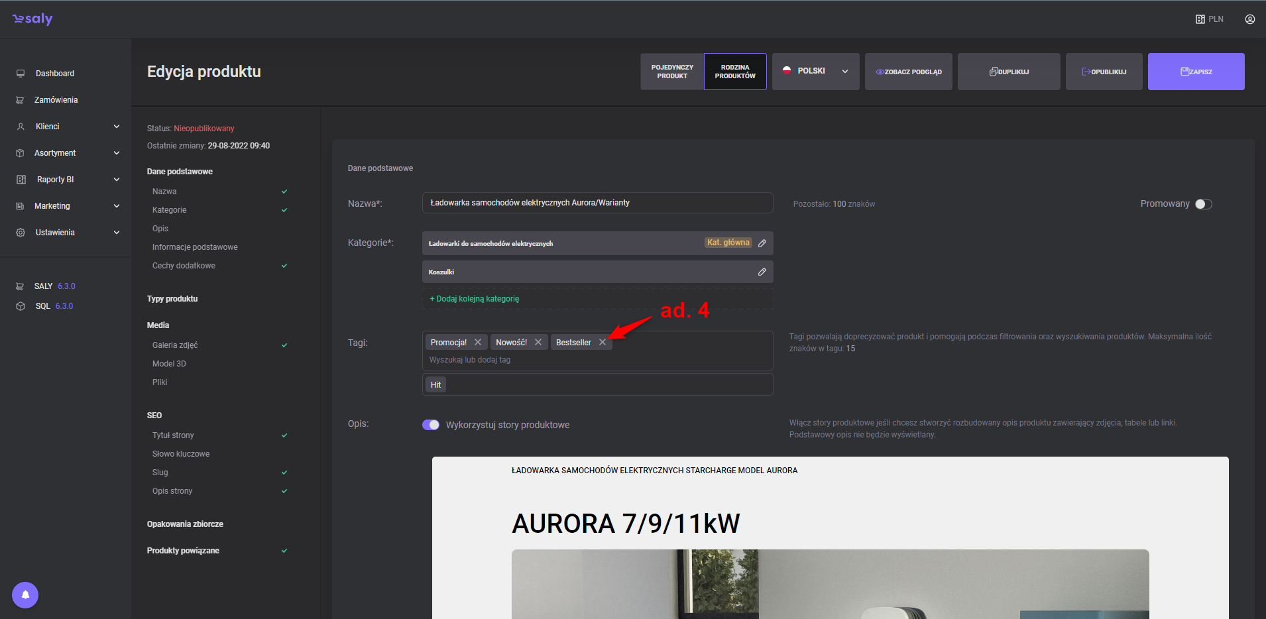Viewport: 1266px width, 619px height.
Task: Remove the Promocja! tag
Action: tap(478, 343)
